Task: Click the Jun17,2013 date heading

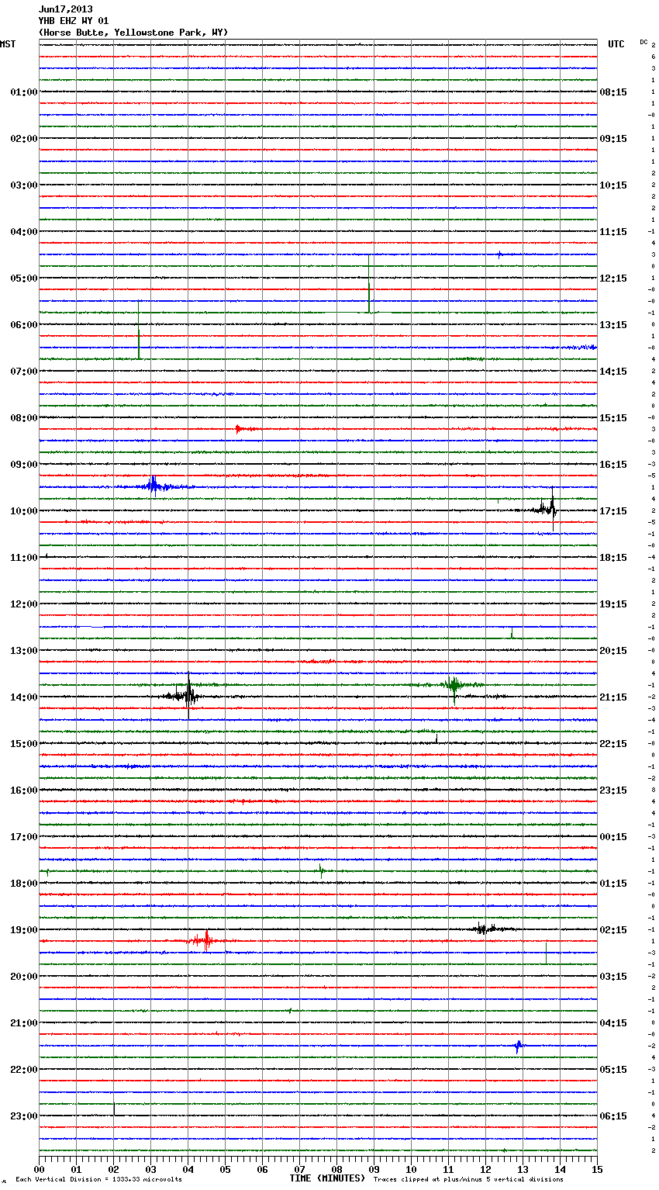Action: (x=65, y=9)
